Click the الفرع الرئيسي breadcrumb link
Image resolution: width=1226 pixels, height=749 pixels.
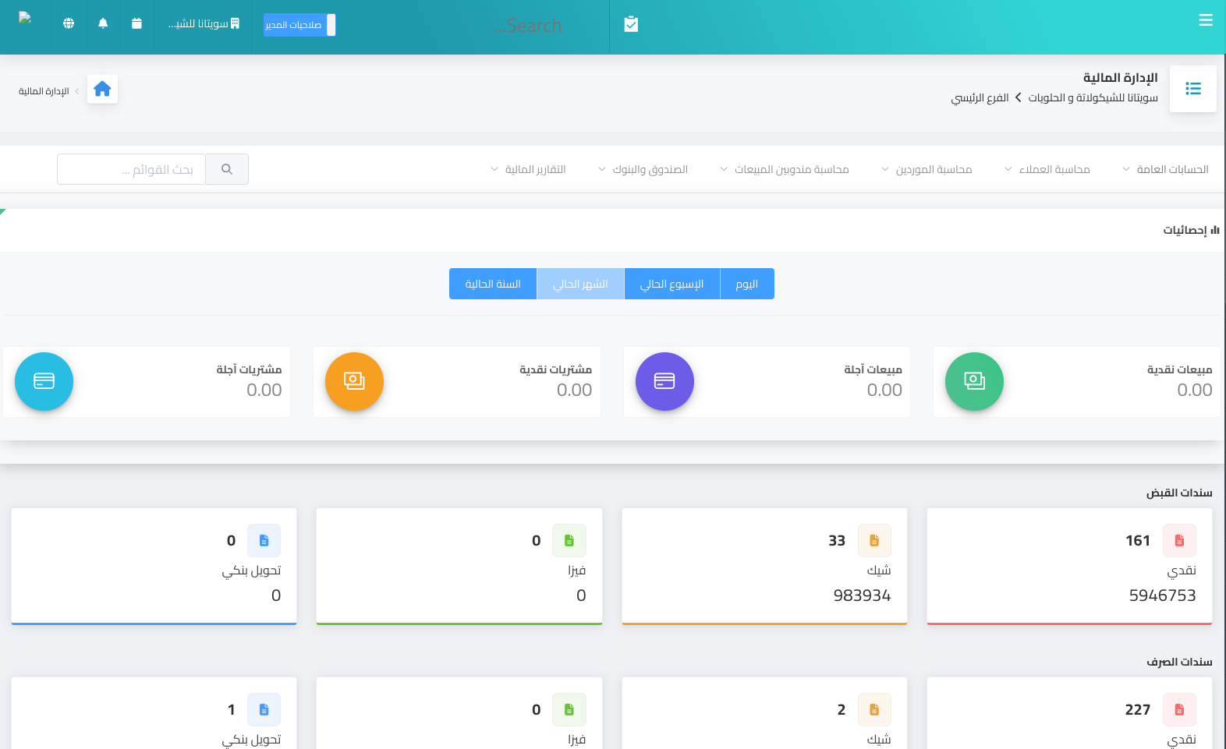click(x=980, y=97)
